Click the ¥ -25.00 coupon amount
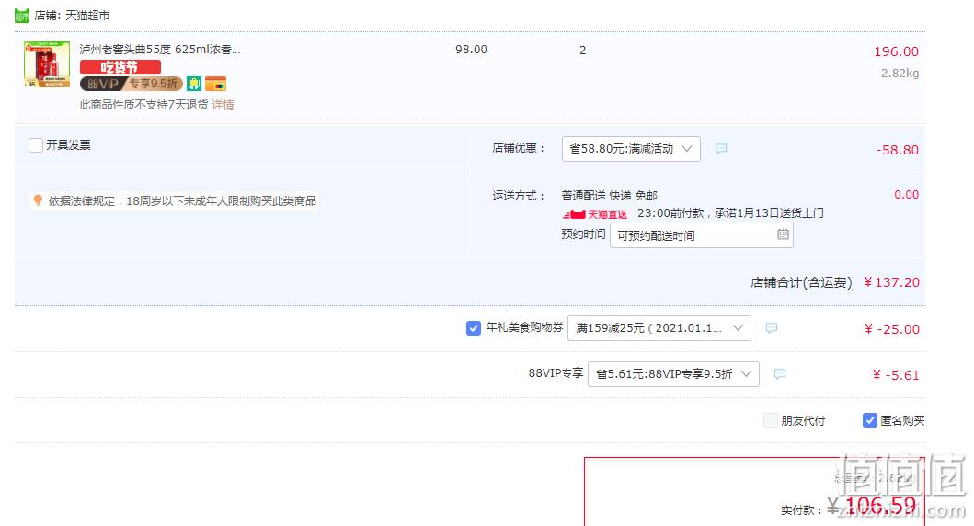 [891, 329]
